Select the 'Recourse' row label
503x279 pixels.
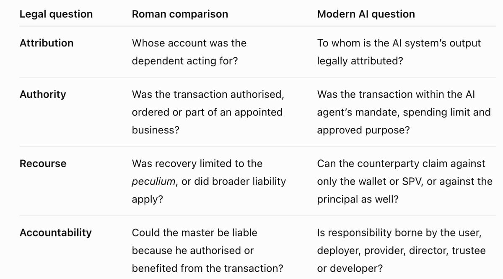(x=43, y=164)
